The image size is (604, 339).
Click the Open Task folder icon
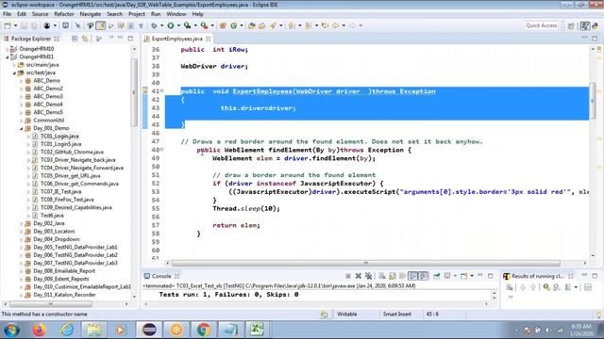click(x=262, y=25)
